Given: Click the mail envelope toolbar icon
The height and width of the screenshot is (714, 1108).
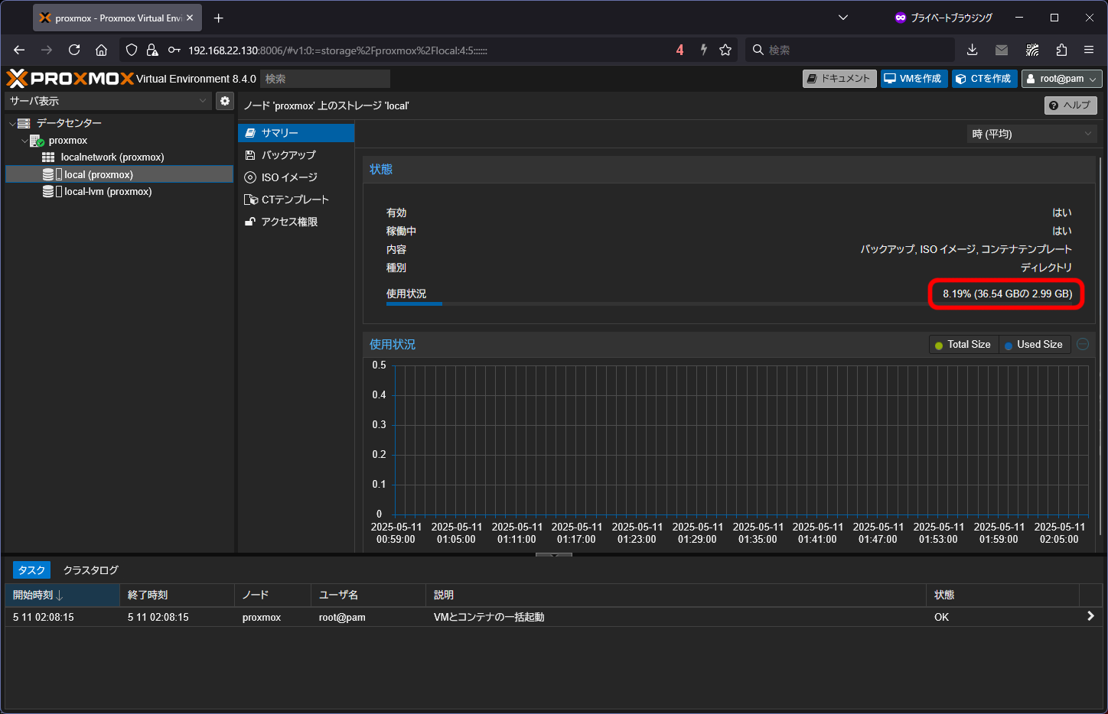Looking at the screenshot, I should coord(1002,50).
